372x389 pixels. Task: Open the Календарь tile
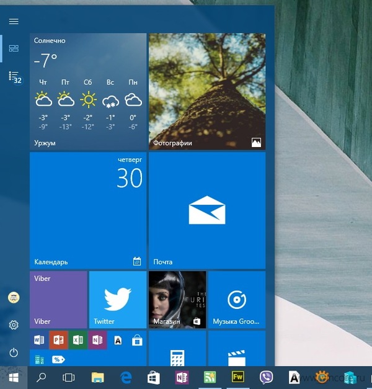coord(87,210)
